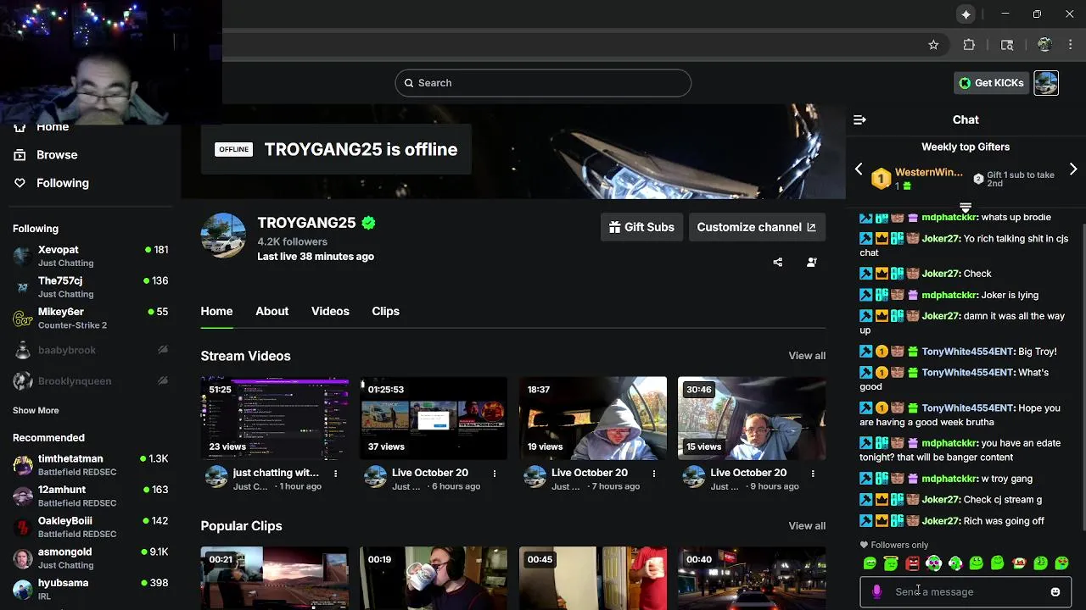Open the 51:25 stream video thumbnail
Image resolution: width=1086 pixels, height=610 pixels.
(274, 419)
